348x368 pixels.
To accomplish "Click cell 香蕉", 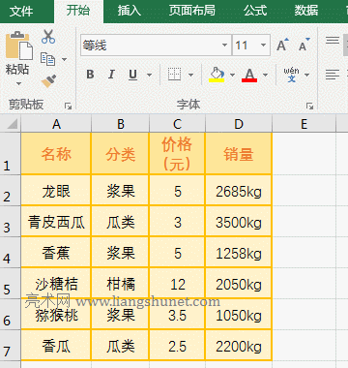I will [56, 253].
